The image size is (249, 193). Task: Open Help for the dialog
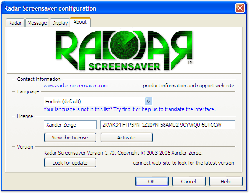pos(226,182)
